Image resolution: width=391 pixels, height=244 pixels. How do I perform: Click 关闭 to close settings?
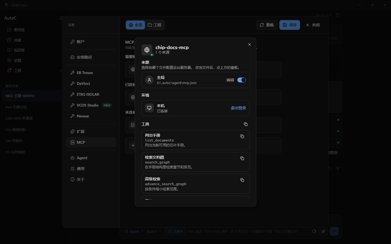point(313,25)
